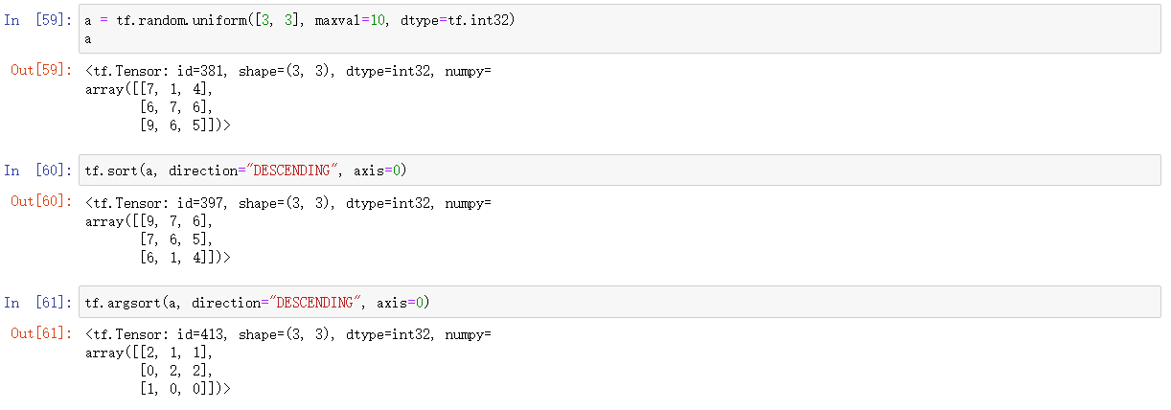Click output row '[6, 7, 6],'
Image resolution: width=1171 pixels, height=410 pixels.
point(175,107)
